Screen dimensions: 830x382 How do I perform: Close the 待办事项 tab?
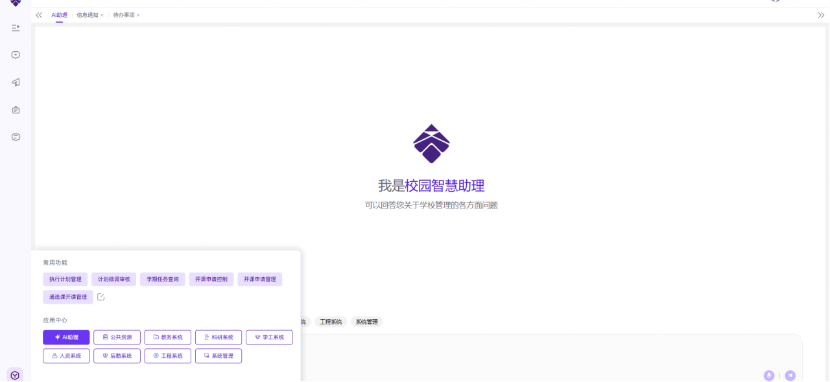pyautogui.click(x=138, y=15)
